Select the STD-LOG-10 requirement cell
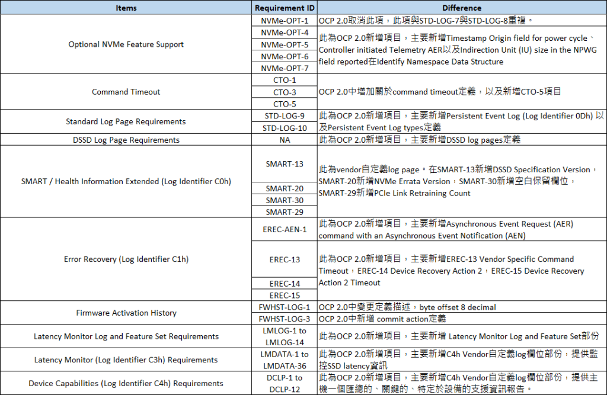Screen dimensions: 607x395 click(285, 128)
